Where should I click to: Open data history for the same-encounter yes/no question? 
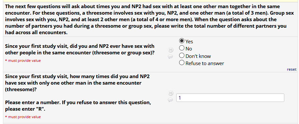[170, 50]
